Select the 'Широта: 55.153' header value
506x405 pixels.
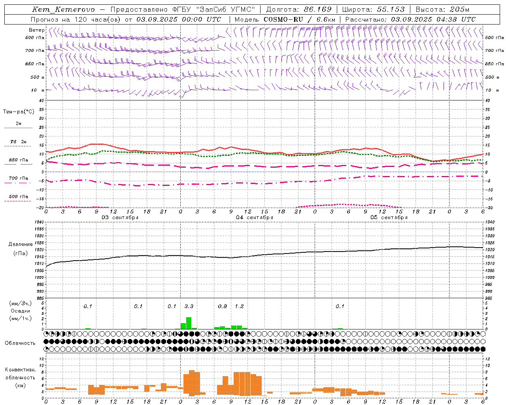click(373, 9)
